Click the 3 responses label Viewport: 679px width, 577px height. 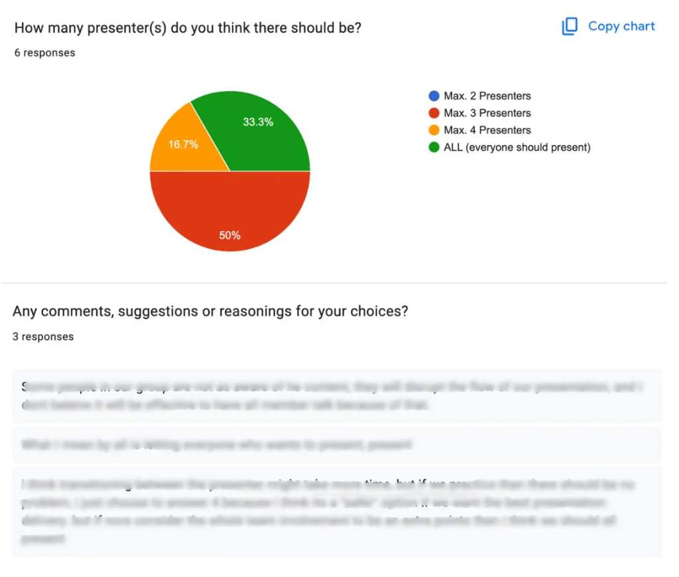point(42,336)
